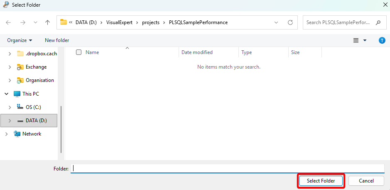Cancel the Select Folder dialog
The width and height of the screenshot is (390, 190).
pyautogui.click(x=366, y=181)
